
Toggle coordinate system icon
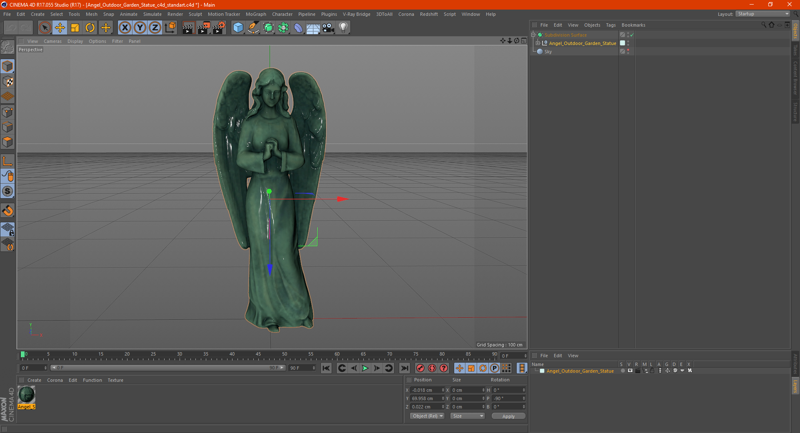tap(170, 28)
